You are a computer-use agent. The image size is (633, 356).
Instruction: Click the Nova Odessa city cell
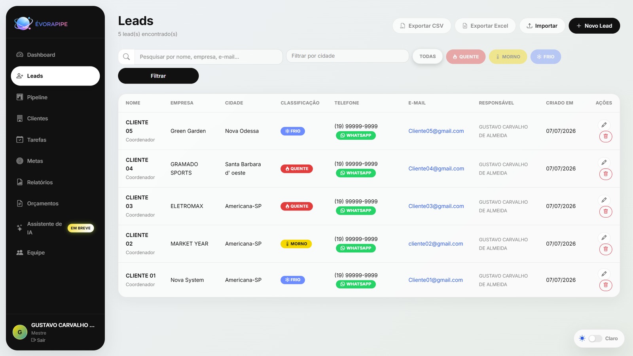242,131
